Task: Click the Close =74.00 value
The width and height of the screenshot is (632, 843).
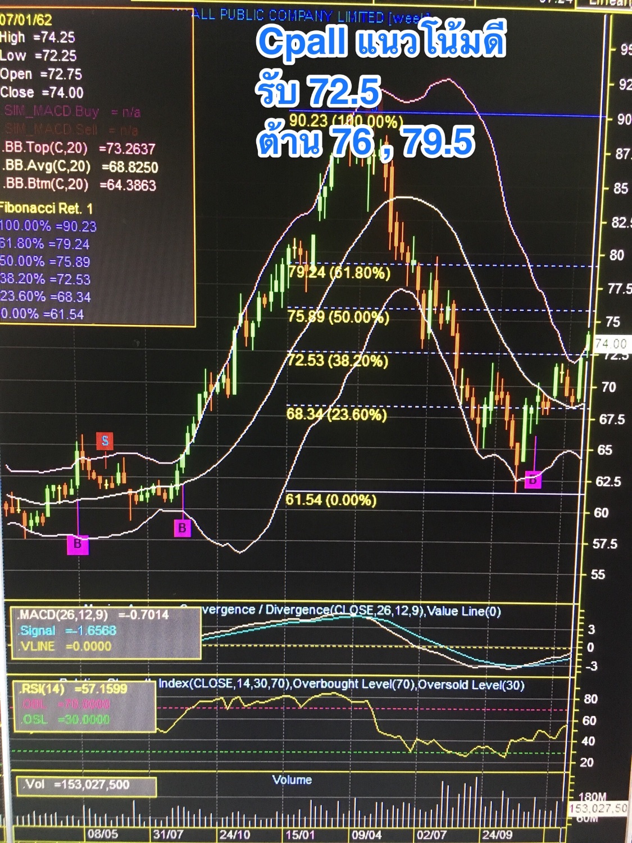Action: (x=42, y=93)
